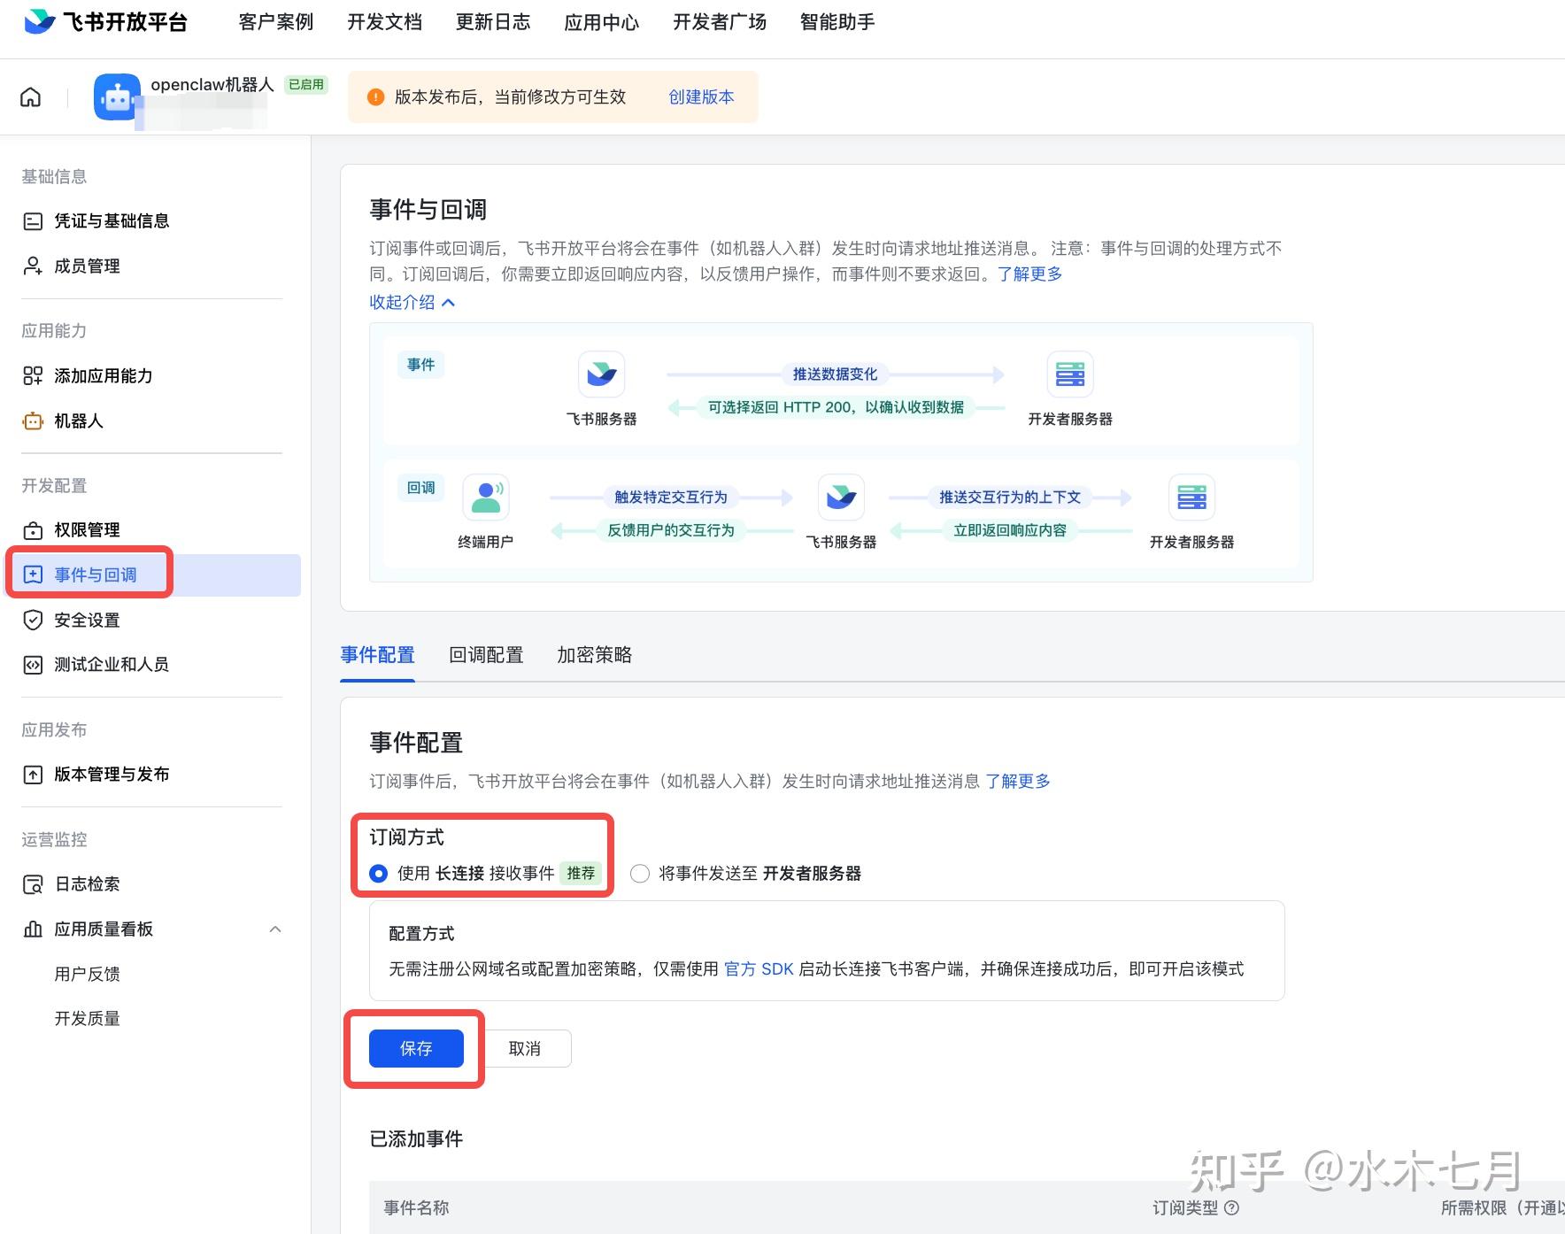Click the 机器人 robot sidebar icon
The height and width of the screenshot is (1234, 1565).
33,421
